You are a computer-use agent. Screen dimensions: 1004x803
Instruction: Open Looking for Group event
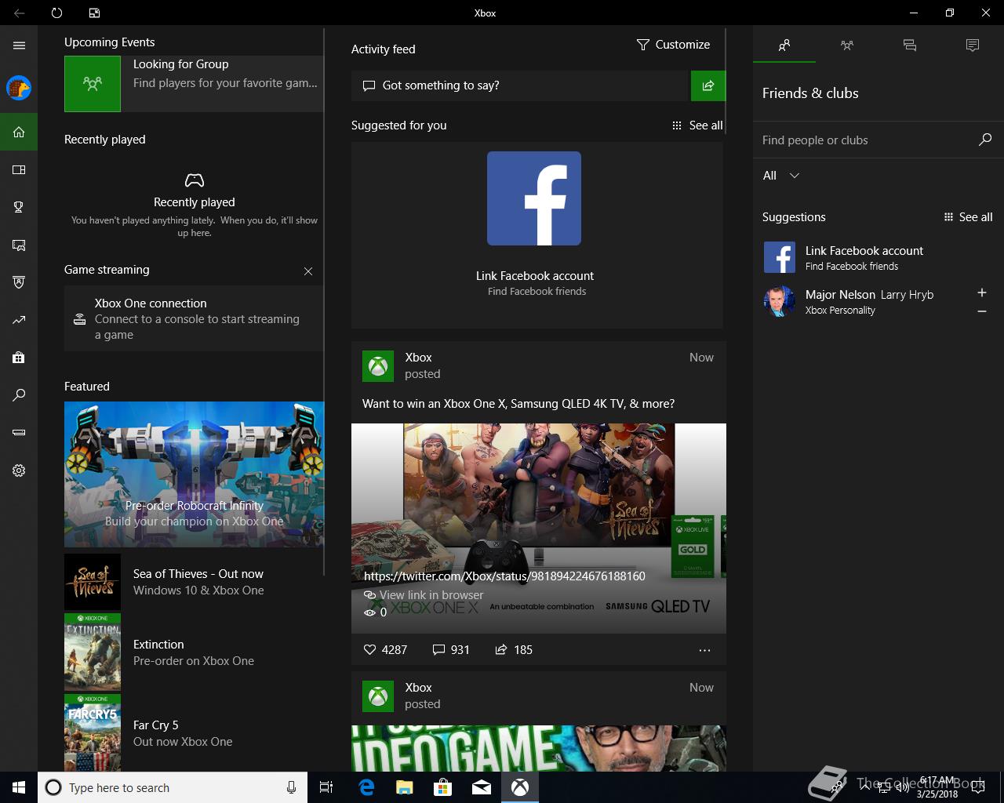[x=194, y=83]
